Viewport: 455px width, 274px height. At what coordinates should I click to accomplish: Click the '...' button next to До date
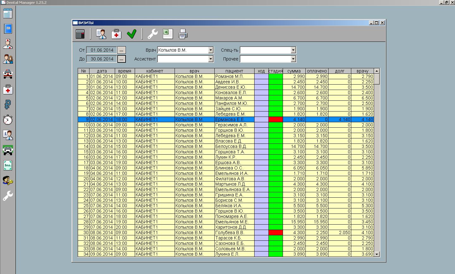[121, 59]
